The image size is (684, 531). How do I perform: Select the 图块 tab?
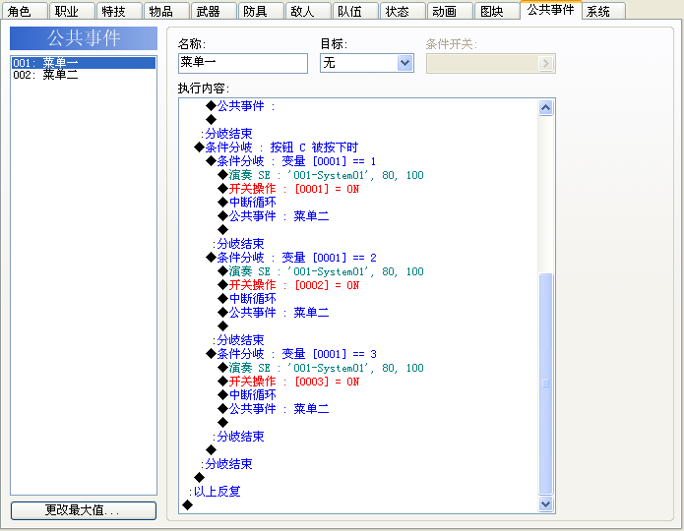click(496, 11)
